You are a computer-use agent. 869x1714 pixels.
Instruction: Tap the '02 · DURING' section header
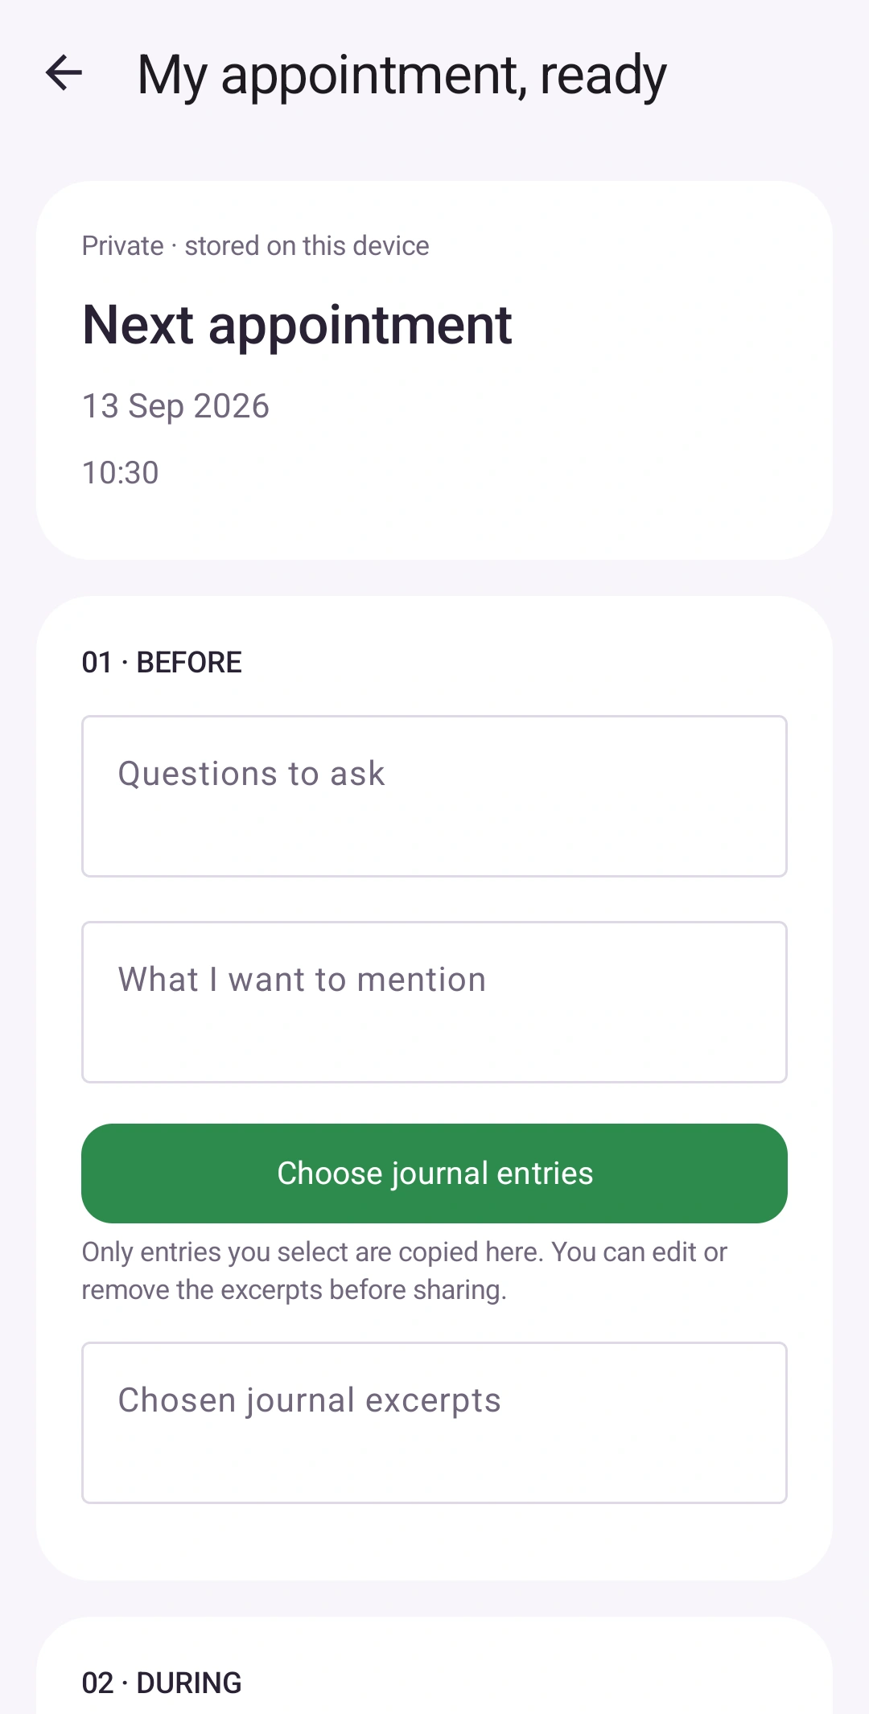click(162, 1683)
